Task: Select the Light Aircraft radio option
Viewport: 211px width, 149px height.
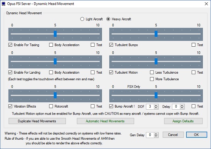Action: pos(82,19)
